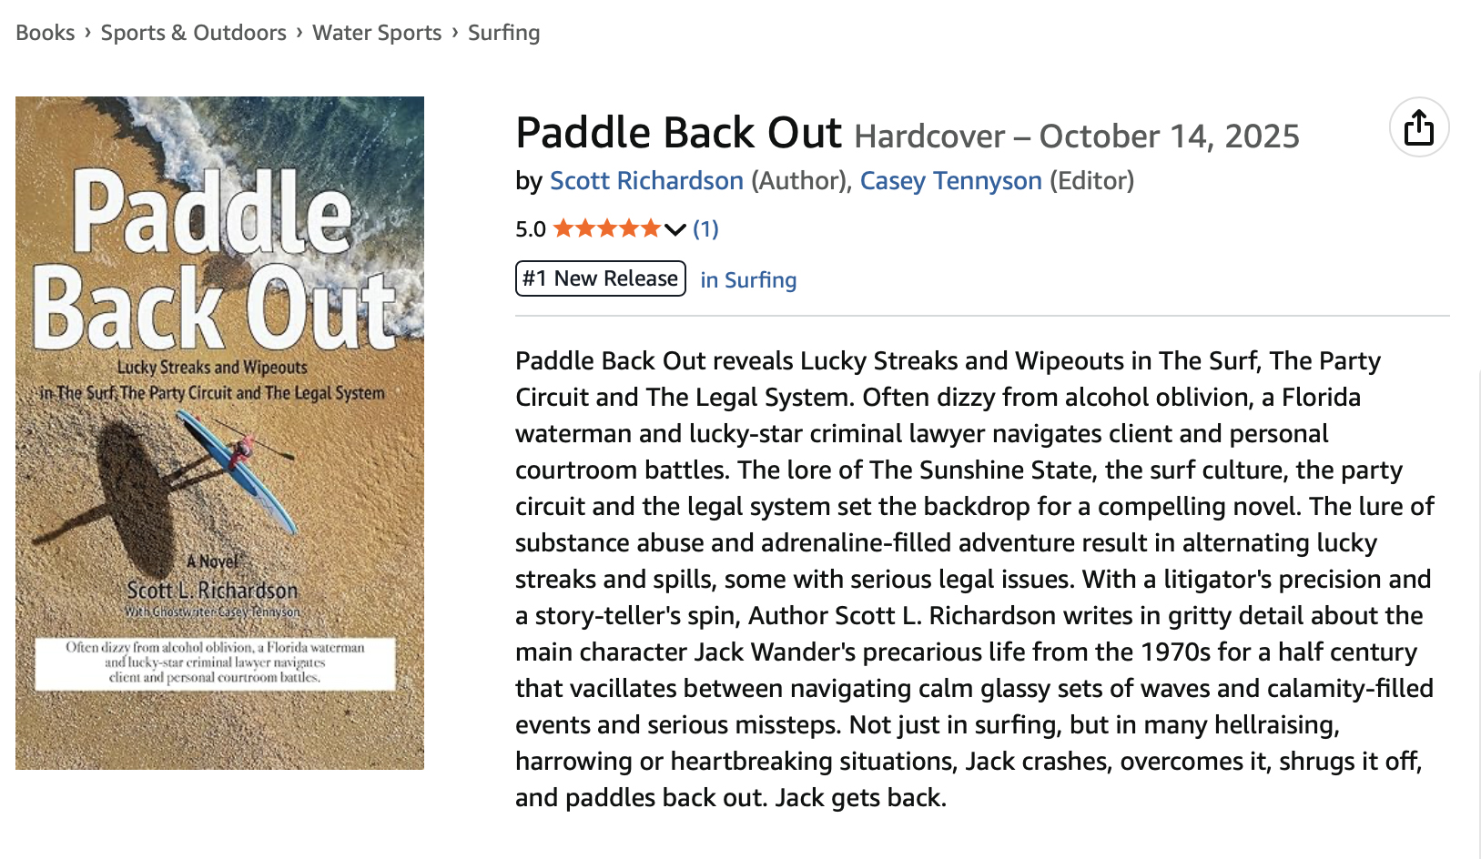Click the #1 New Release badge
This screenshot has height=859, width=1481.
pyautogui.click(x=601, y=278)
